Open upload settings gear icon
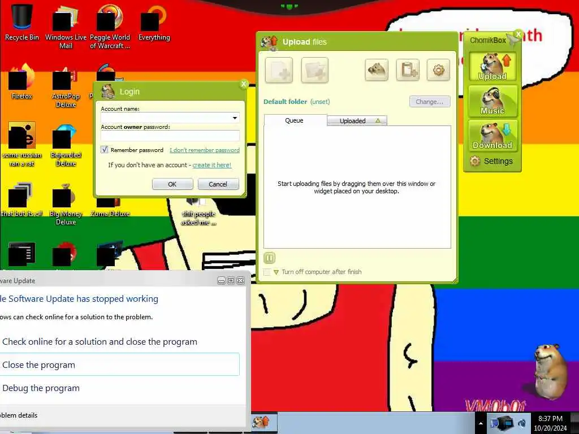The width and height of the screenshot is (579, 434). click(438, 70)
